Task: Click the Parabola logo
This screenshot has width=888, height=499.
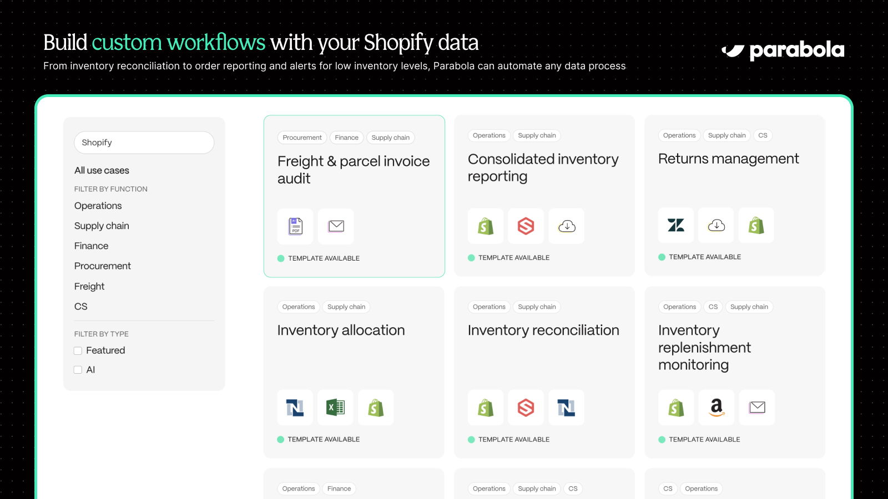Action: [783, 50]
